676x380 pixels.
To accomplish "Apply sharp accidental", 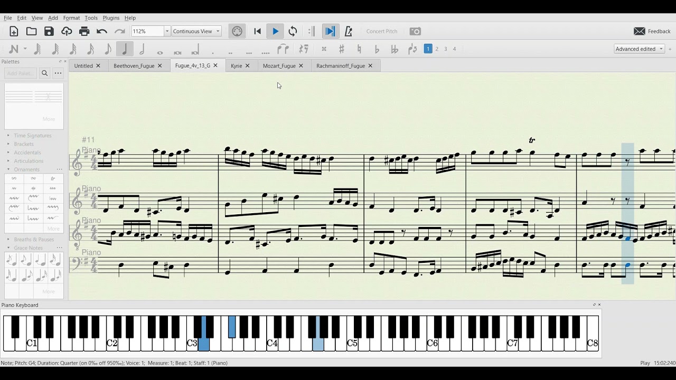I will (342, 49).
